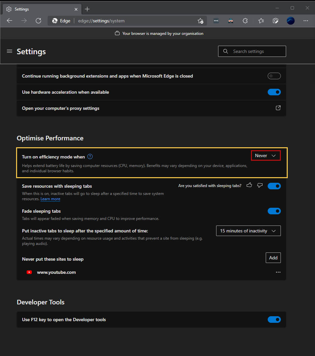Give thumbs down for sleeping tabs
This screenshot has height=356, width=315.
pos(259,185)
